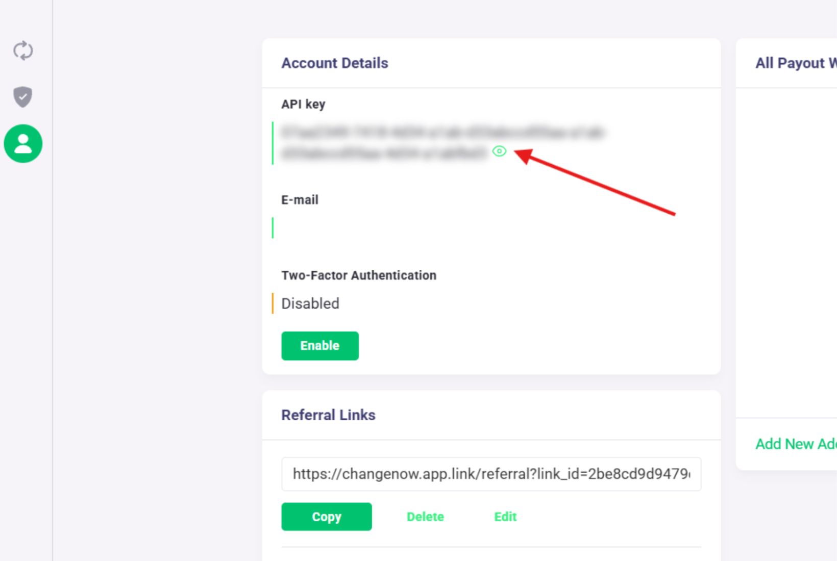Add a new payout address
The width and height of the screenshot is (837, 561).
pos(796,444)
